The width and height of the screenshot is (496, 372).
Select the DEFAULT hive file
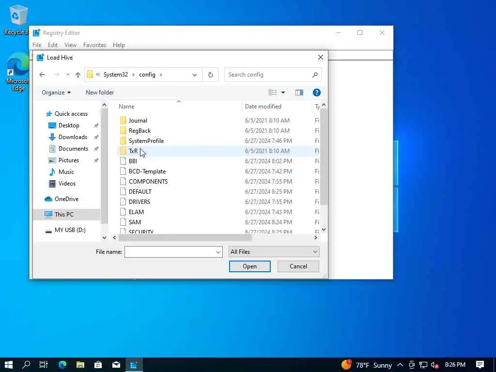click(x=140, y=191)
